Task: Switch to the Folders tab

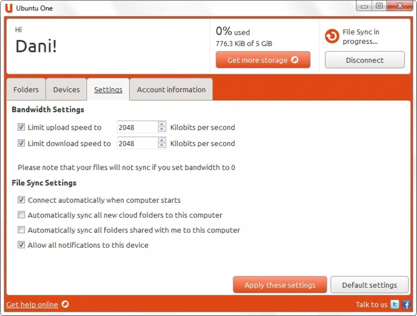Action: click(26, 89)
